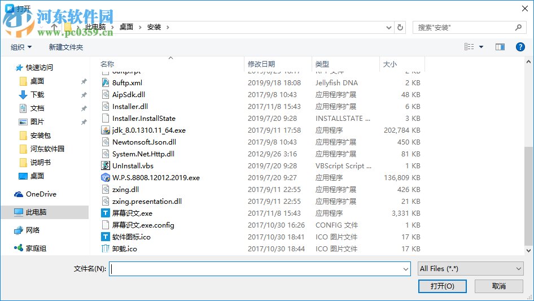Click 桌面 in the breadcrumb path
The image size is (534, 301).
(126, 27)
